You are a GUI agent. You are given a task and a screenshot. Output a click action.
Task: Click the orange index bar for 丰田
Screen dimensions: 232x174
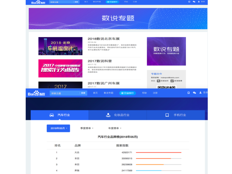(153, 159)
